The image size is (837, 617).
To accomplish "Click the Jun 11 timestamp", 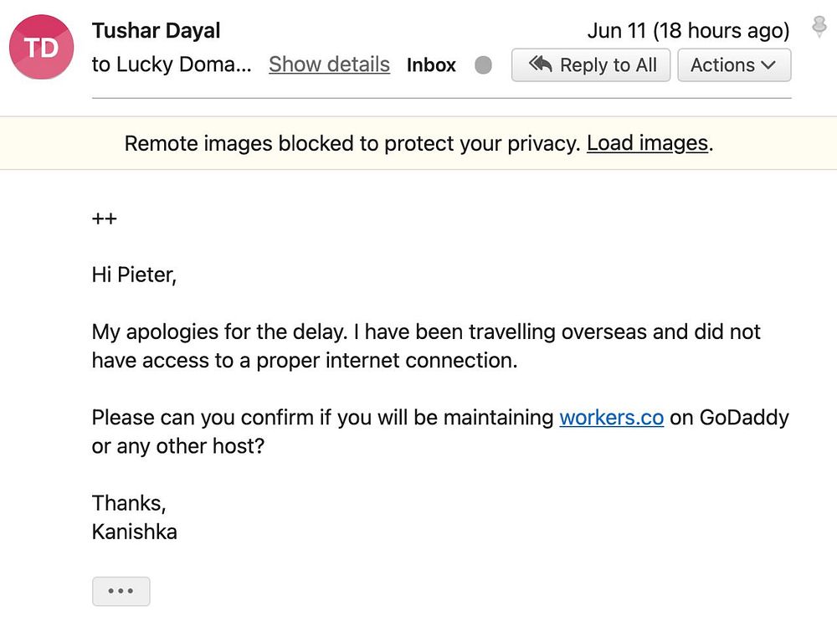I will 688,31.
